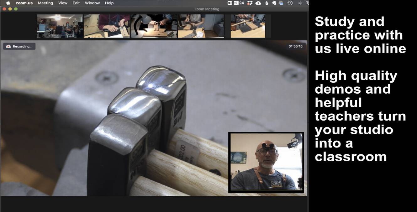The image size is (417, 212).
Task: Click the instructor's picture-in-picture video
Action: tap(266, 163)
